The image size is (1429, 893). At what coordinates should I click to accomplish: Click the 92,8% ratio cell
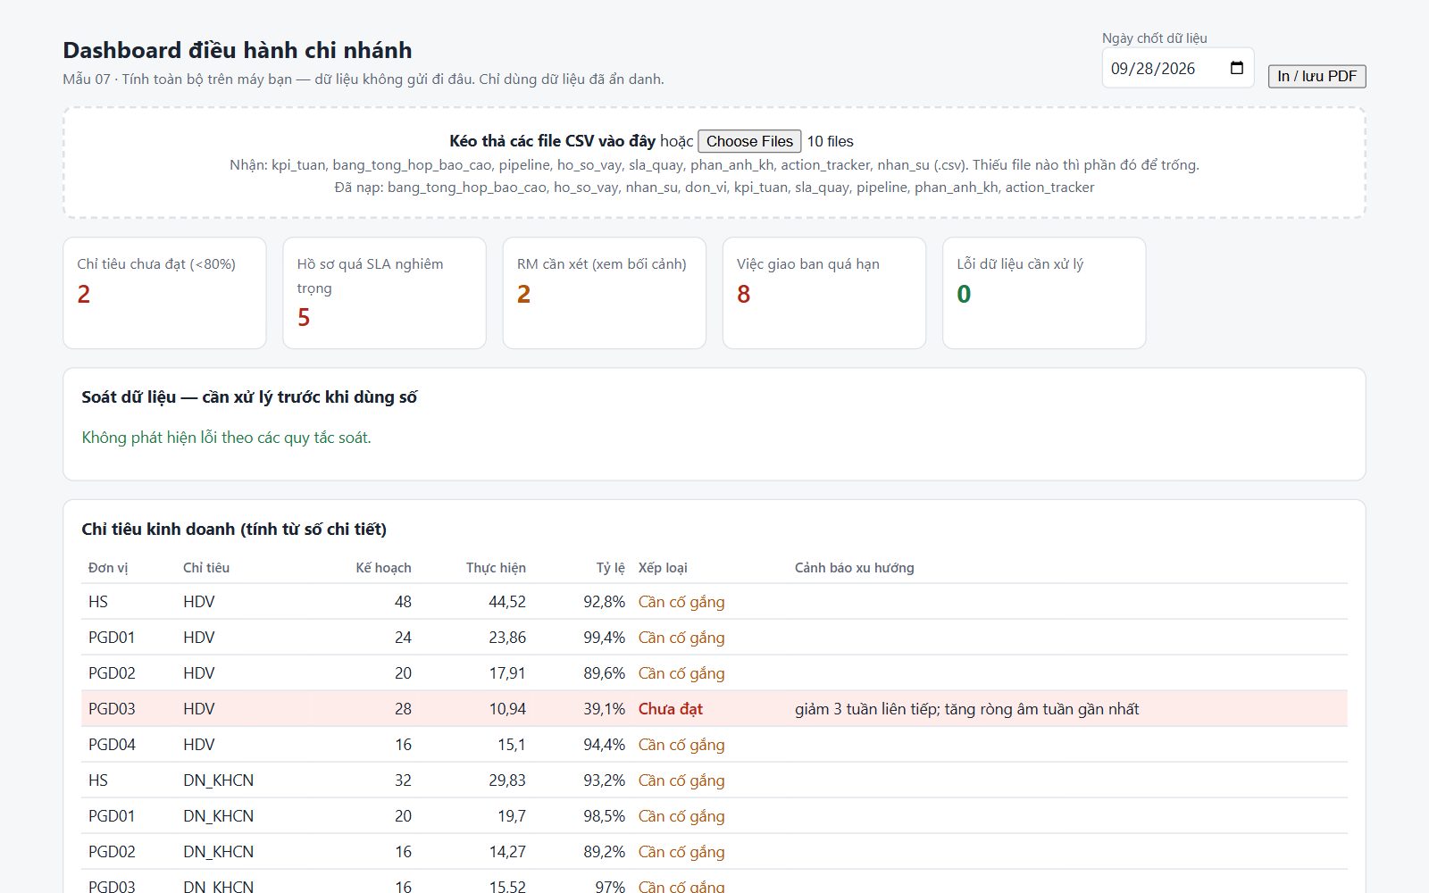(604, 602)
